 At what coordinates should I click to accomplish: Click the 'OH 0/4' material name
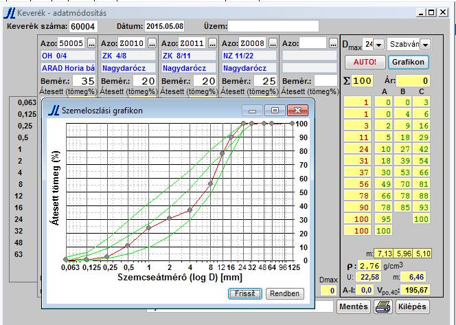pyautogui.click(x=68, y=56)
